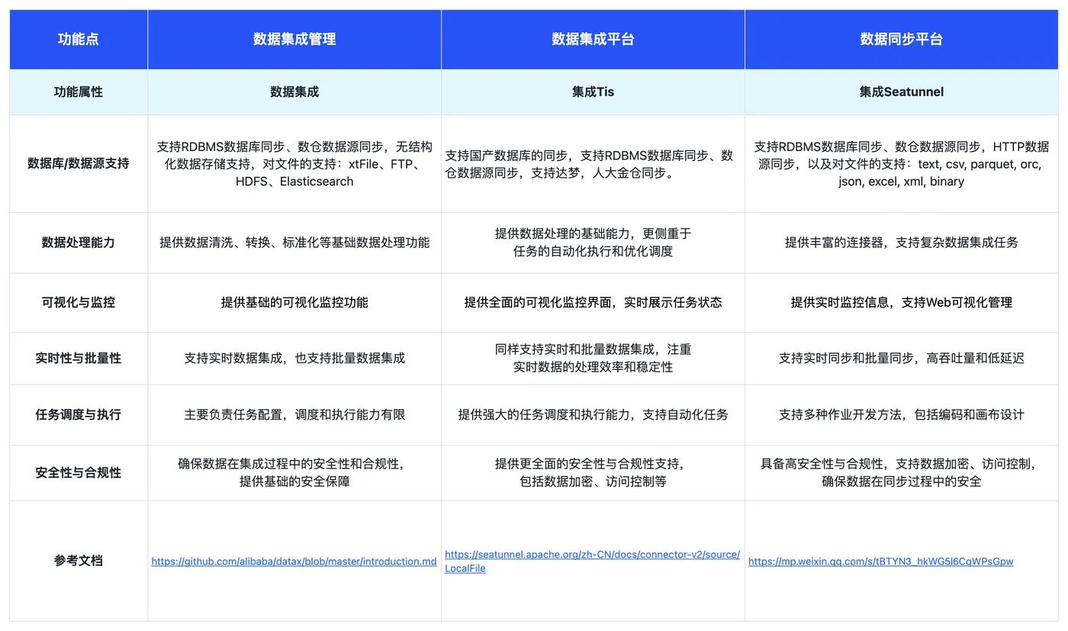Viewport: 1068px width, 631px height.
Task: Select the 具备高安全性与合规性 cell
Action: click(x=902, y=472)
